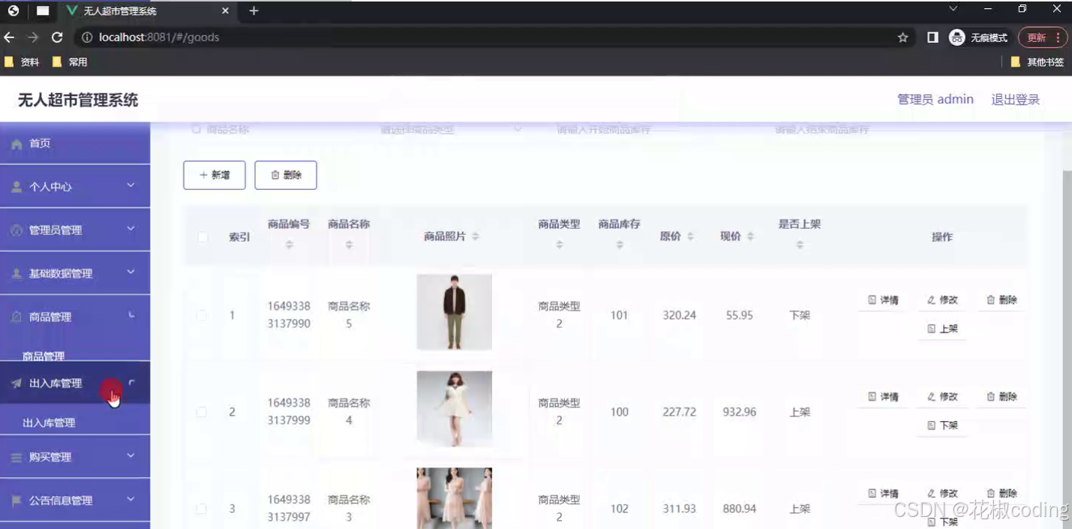The image size is (1072, 529).
Task: Expand the 基础数据管理 sidebar menu
Action: tap(75, 273)
